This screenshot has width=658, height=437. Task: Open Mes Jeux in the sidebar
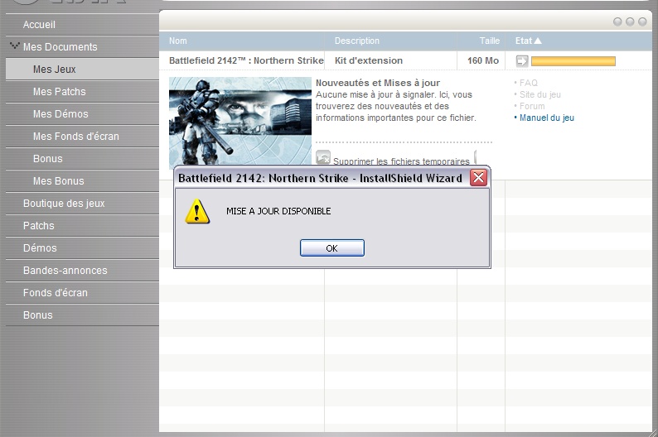(x=55, y=70)
